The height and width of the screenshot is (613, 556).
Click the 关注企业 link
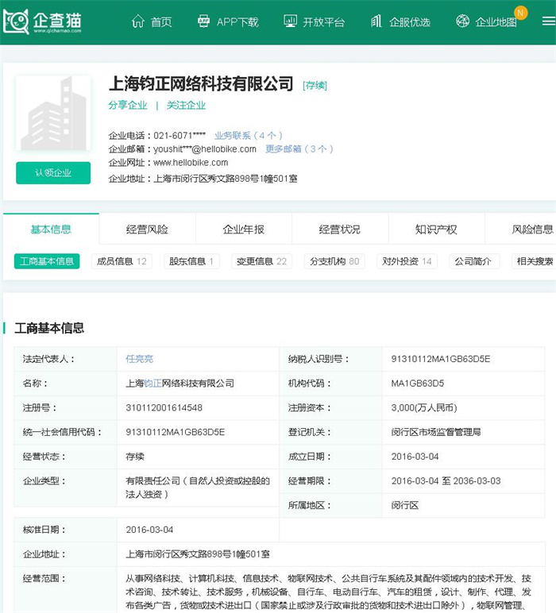[x=186, y=105]
